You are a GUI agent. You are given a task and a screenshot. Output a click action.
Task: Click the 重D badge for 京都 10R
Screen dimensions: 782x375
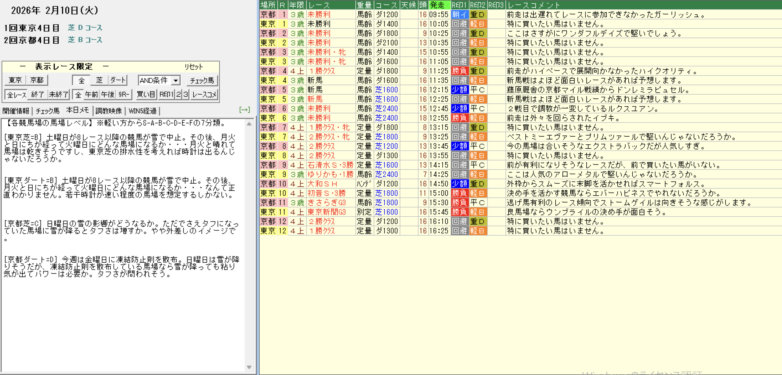point(478,184)
